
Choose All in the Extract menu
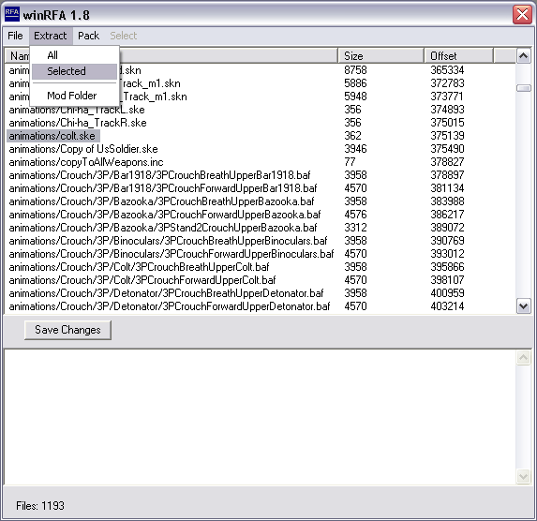pyautogui.click(x=74, y=55)
